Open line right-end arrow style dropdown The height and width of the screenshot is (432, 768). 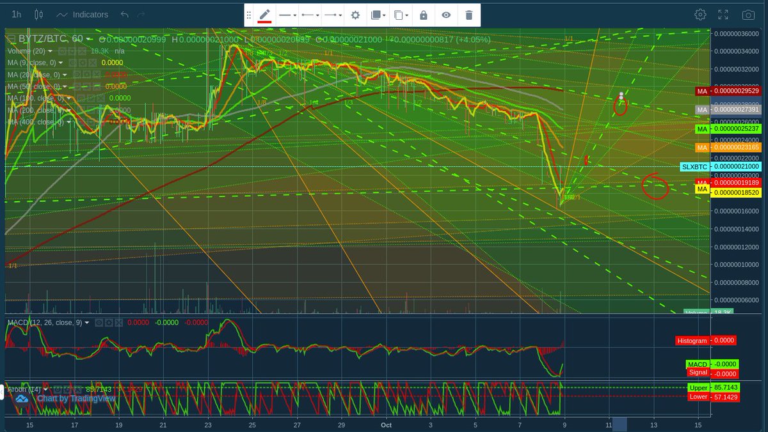click(x=332, y=15)
